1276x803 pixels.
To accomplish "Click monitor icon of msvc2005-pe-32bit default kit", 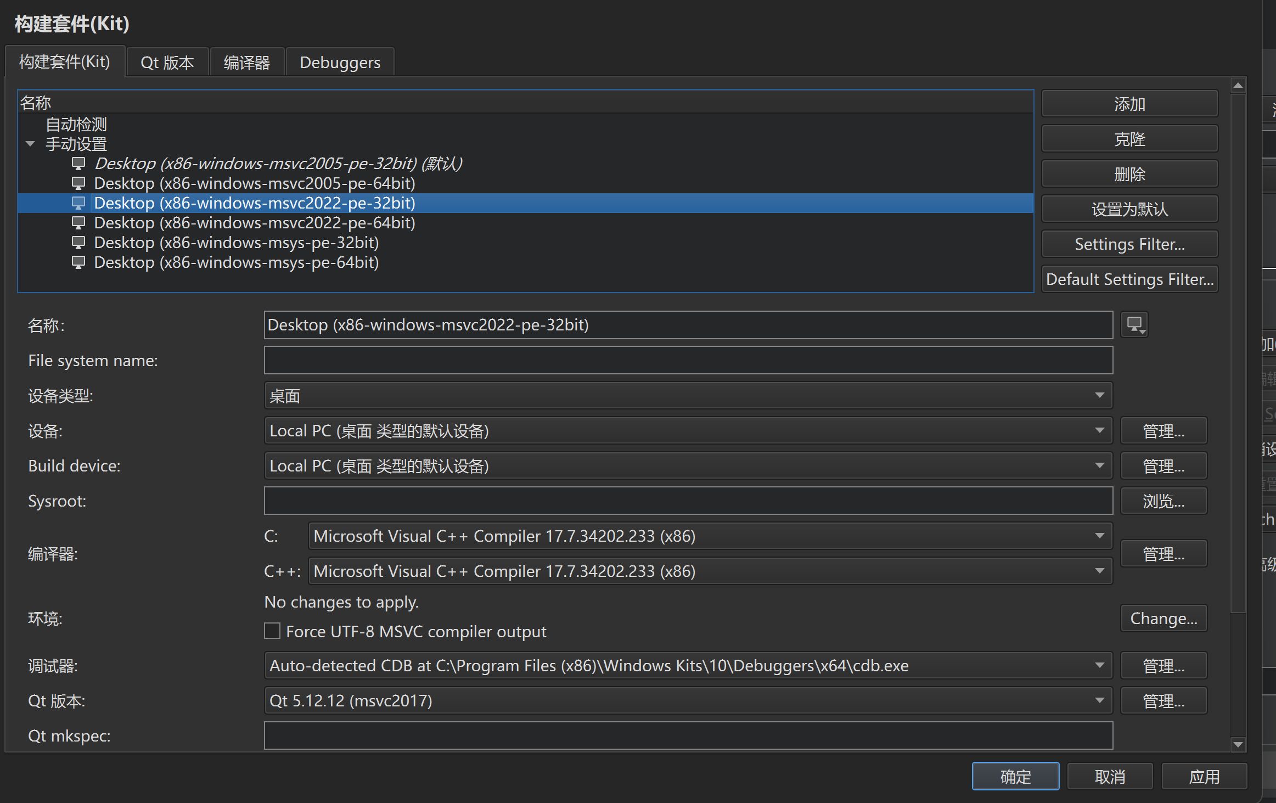I will click(78, 164).
